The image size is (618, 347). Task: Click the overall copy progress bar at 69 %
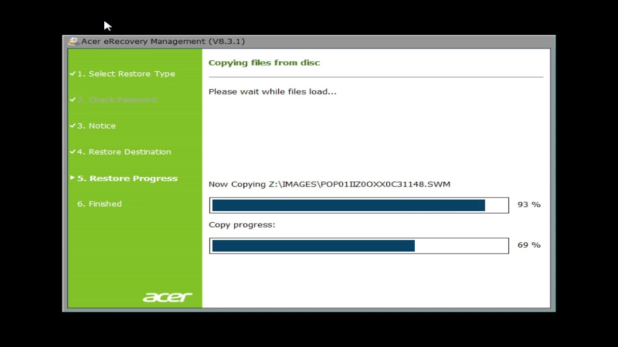(359, 245)
